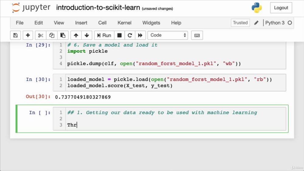Cut selected cells with scissors icon
The height and width of the screenshot is (171, 304).
pyautogui.click(x=40, y=35)
